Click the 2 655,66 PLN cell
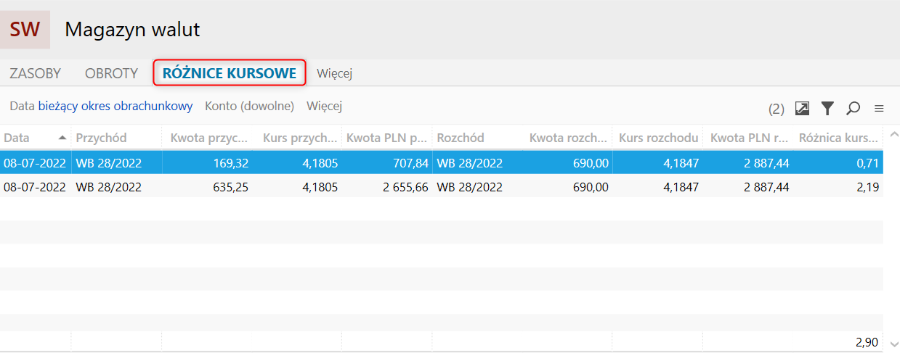This screenshot has width=900, height=353. pyautogui.click(x=386, y=186)
